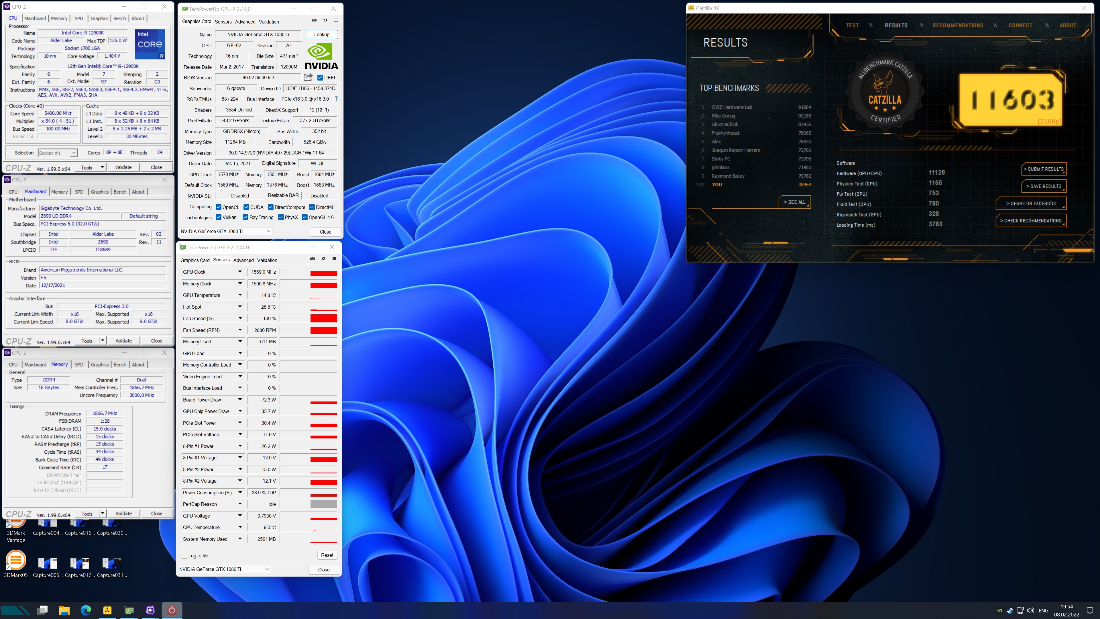This screenshot has width=1100, height=619.
Task: Expand the GPU Temperature sensor dropdown arrow
Action: click(240, 295)
